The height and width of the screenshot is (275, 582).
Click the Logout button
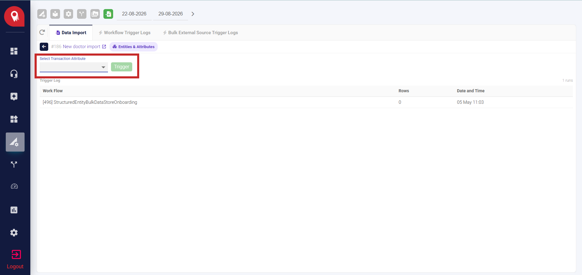click(15, 260)
